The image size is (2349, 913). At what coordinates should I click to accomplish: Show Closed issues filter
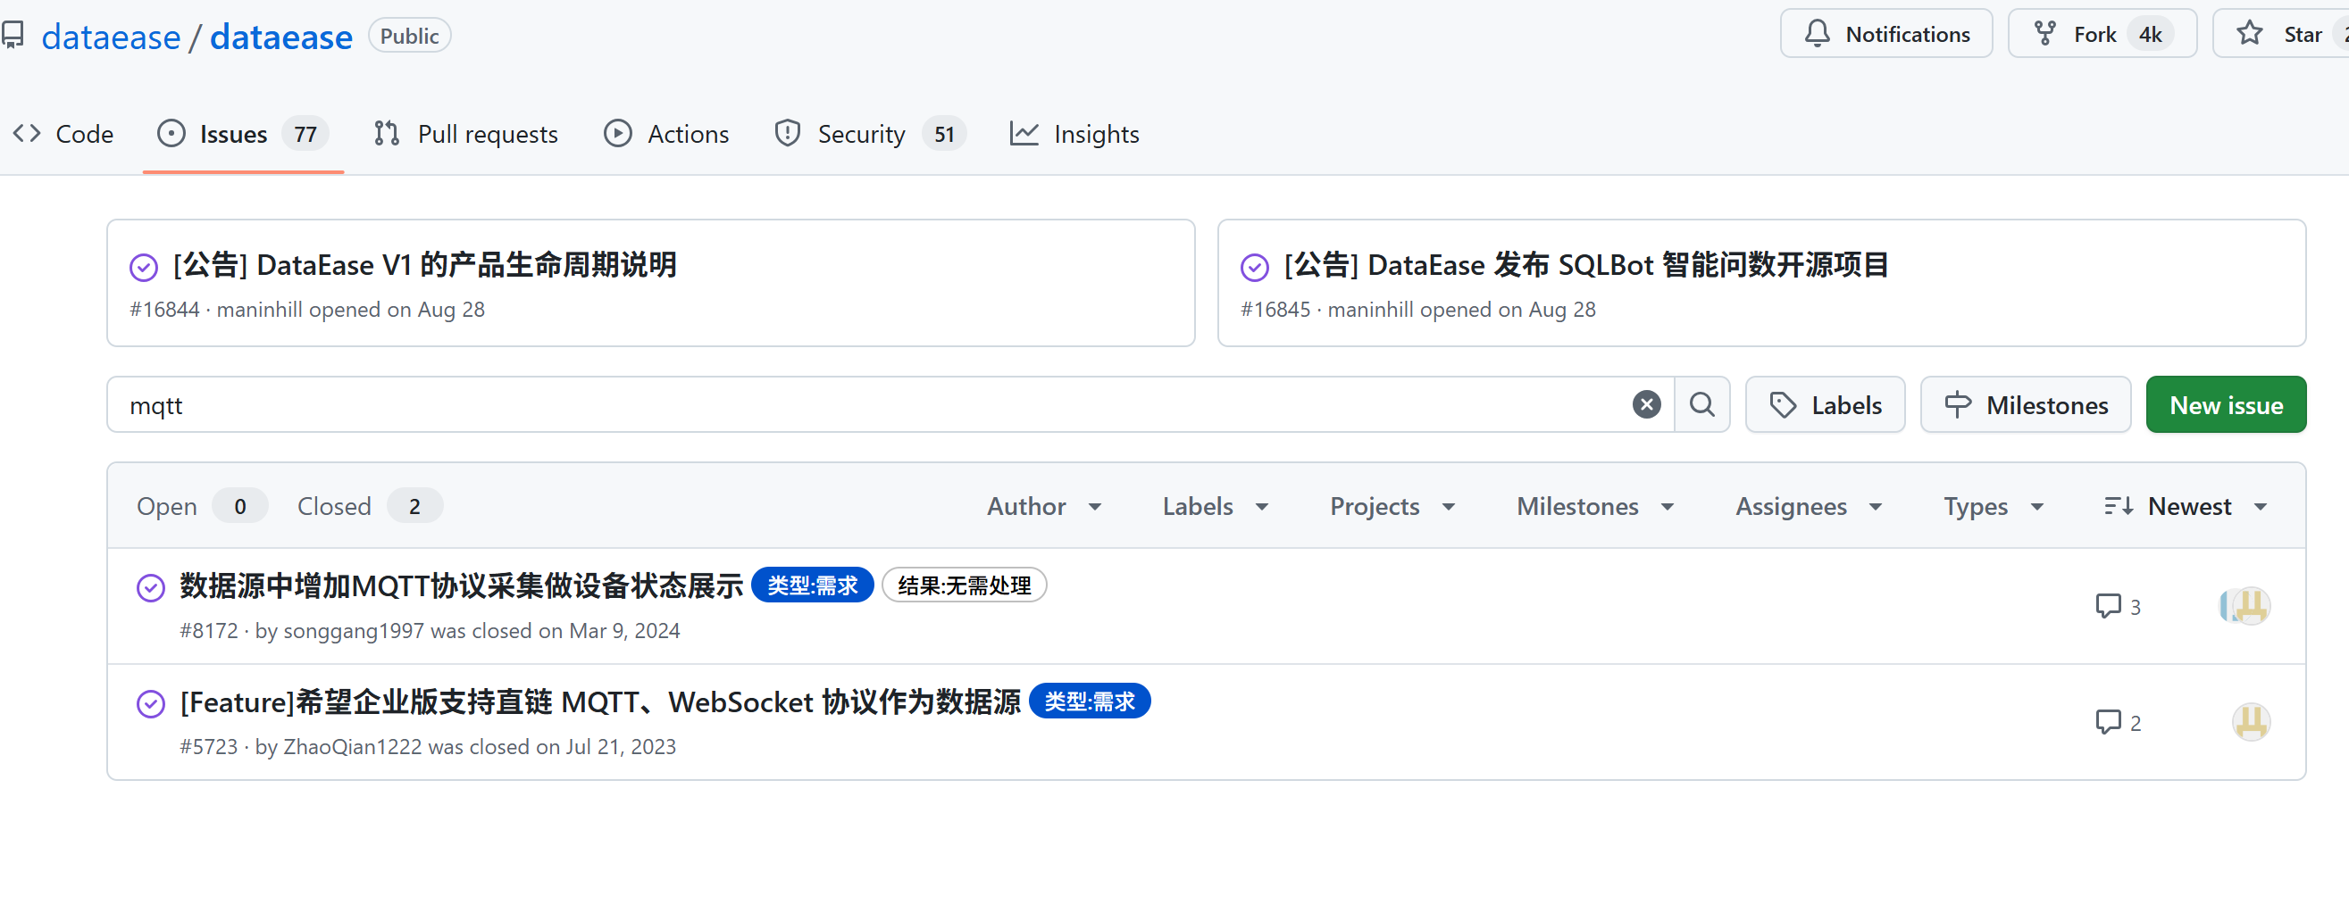pos(368,506)
